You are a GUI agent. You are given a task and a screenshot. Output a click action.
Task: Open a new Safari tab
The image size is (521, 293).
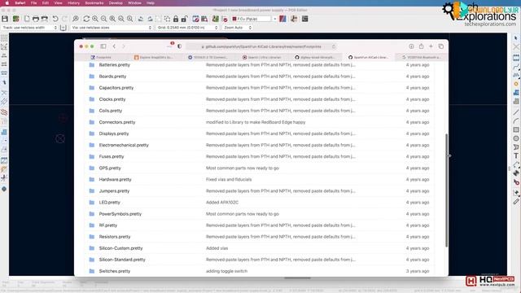[431, 46]
